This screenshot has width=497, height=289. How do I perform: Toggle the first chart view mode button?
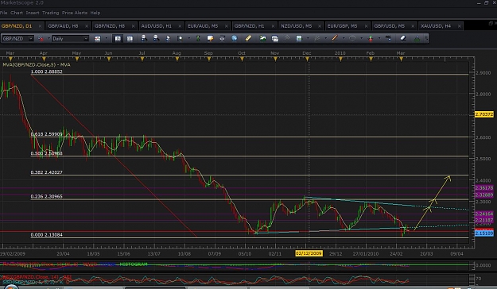click(118, 39)
